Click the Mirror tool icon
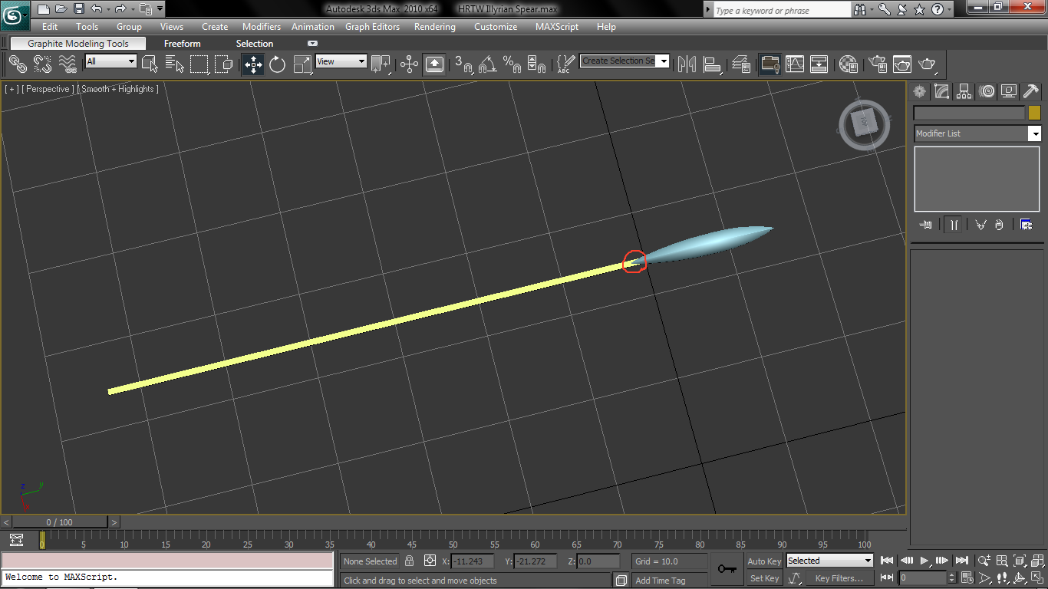This screenshot has width=1048, height=589. pos(687,64)
